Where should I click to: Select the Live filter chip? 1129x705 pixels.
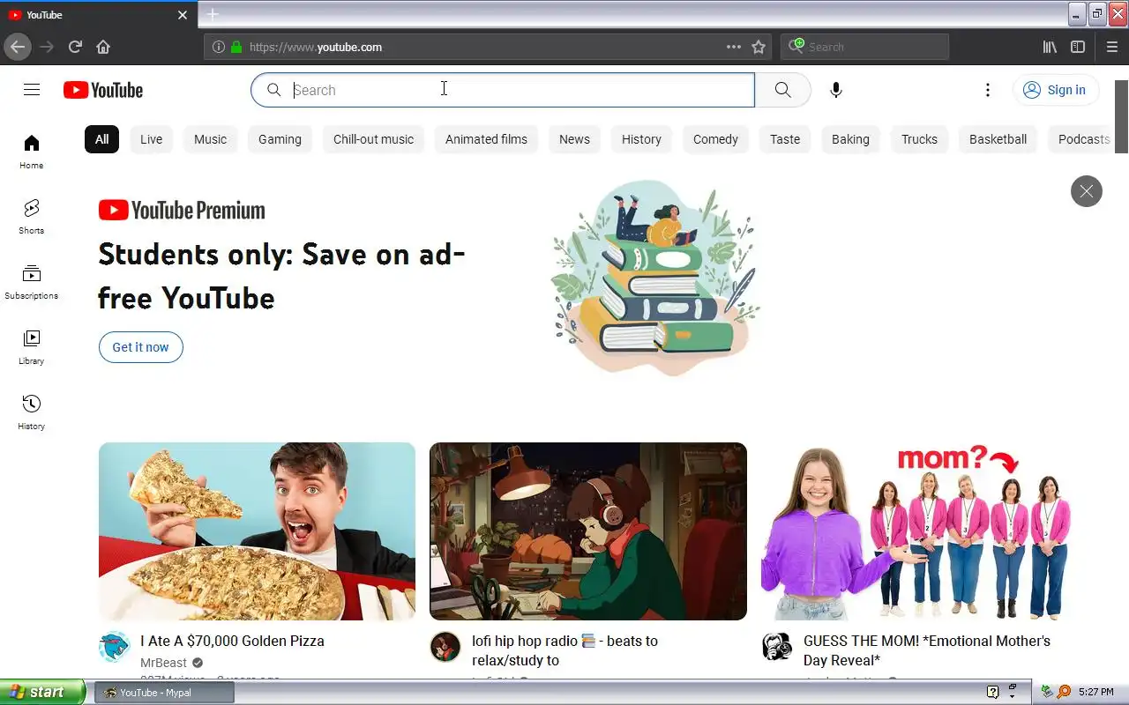152,139
